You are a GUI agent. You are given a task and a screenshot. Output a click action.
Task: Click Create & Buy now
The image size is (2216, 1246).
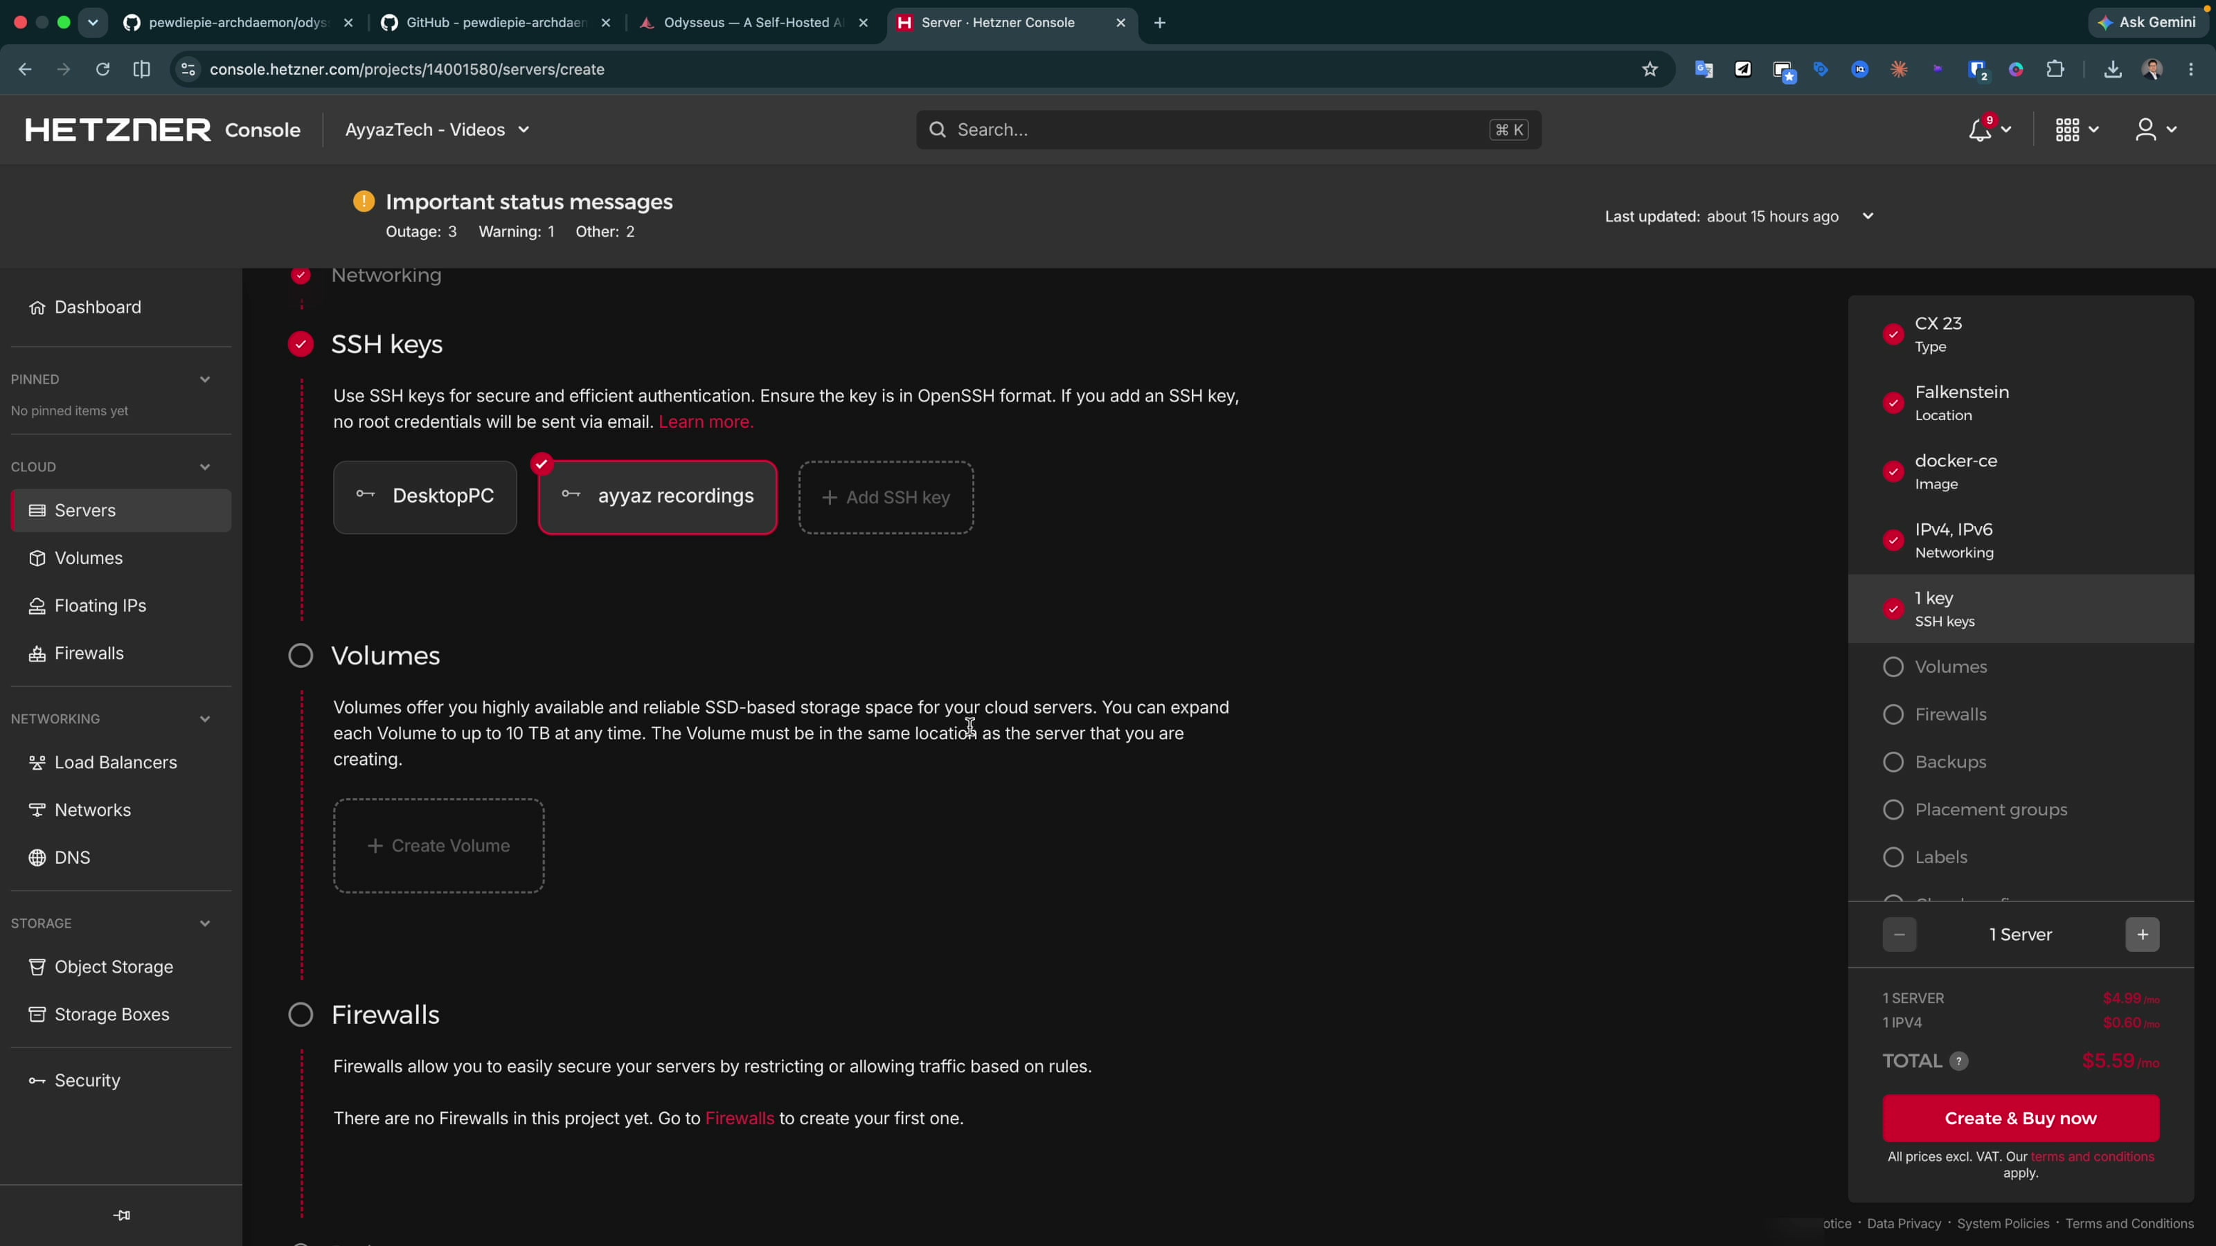[x=2021, y=1119]
